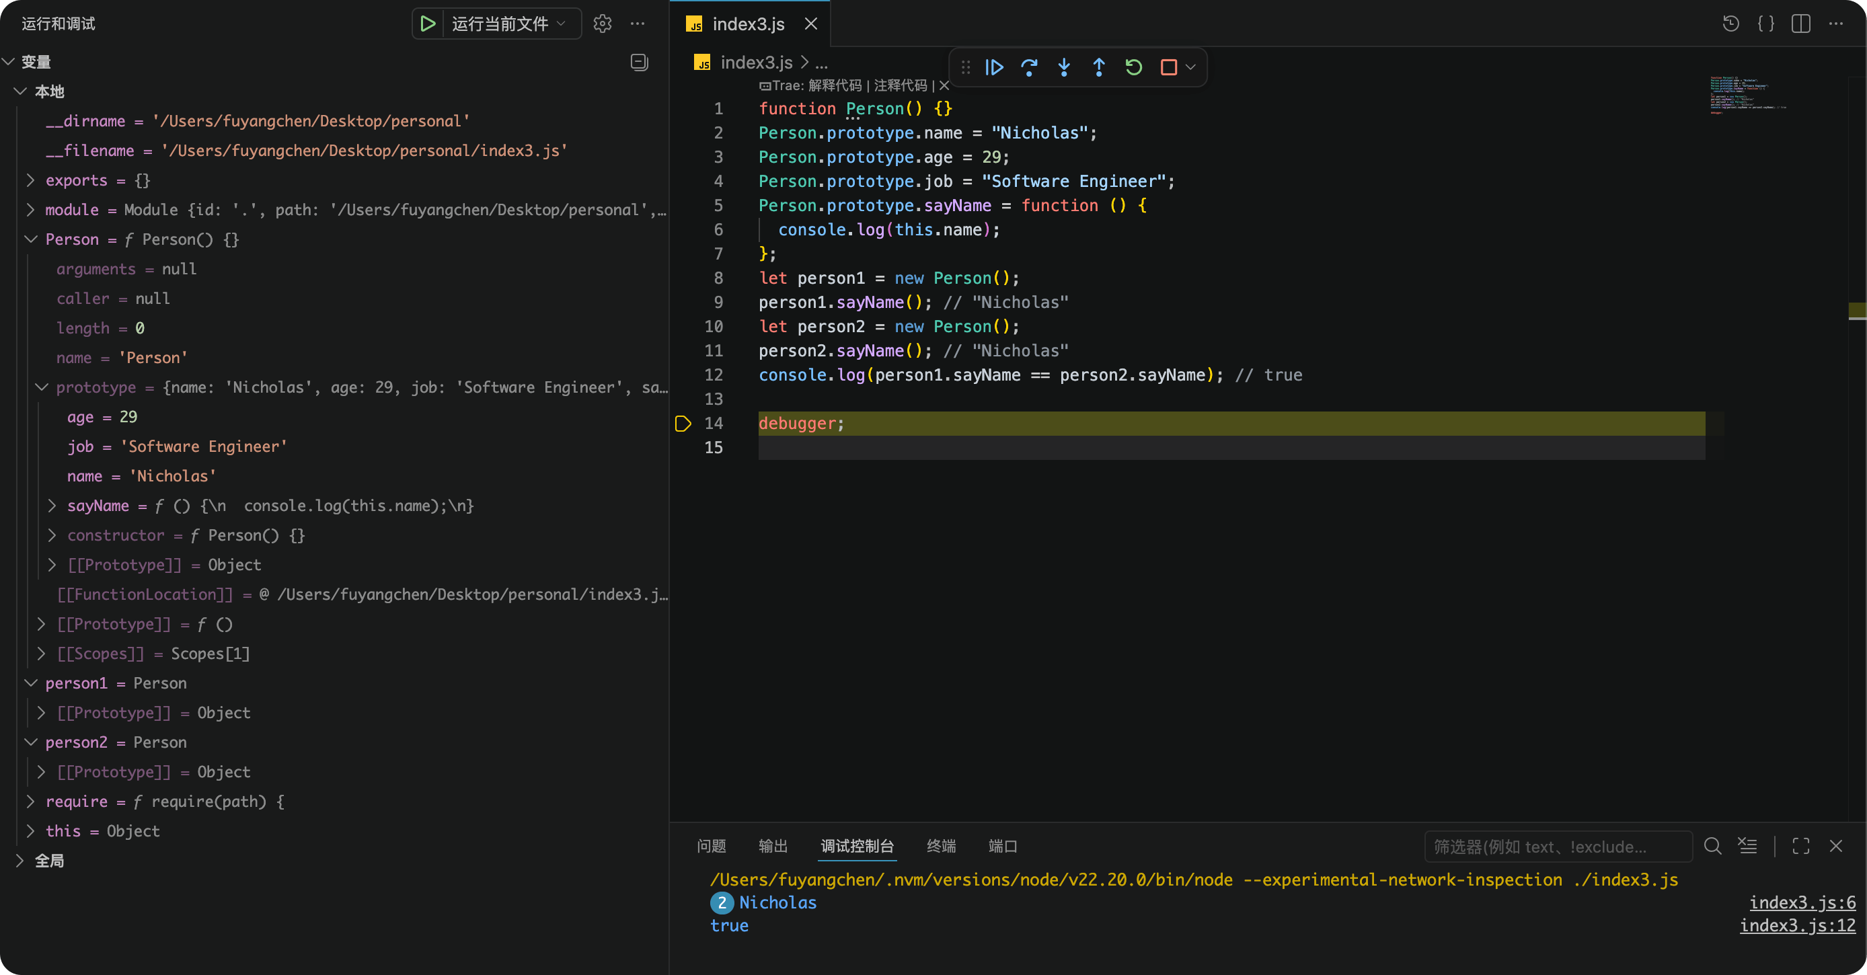Open timeline history clock icon
This screenshot has width=1867, height=975.
click(x=1730, y=24)
